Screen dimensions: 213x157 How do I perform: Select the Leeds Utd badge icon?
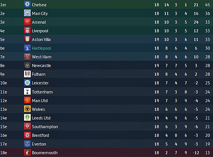click(27, 118)
